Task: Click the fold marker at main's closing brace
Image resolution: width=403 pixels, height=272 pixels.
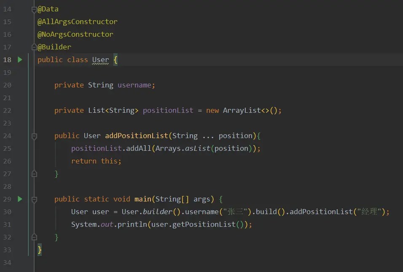Action: tap(34, 237)
